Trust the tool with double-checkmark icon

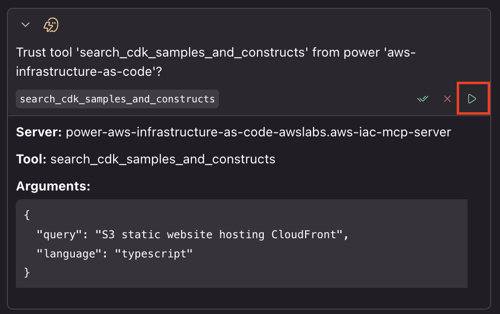pyautogui.click(x=422, y=99)
